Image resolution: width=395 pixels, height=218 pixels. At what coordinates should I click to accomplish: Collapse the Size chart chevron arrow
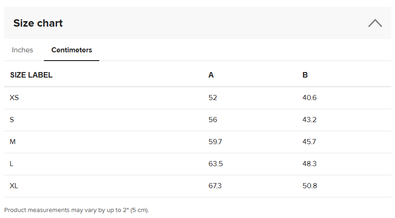tap(375, 23)
